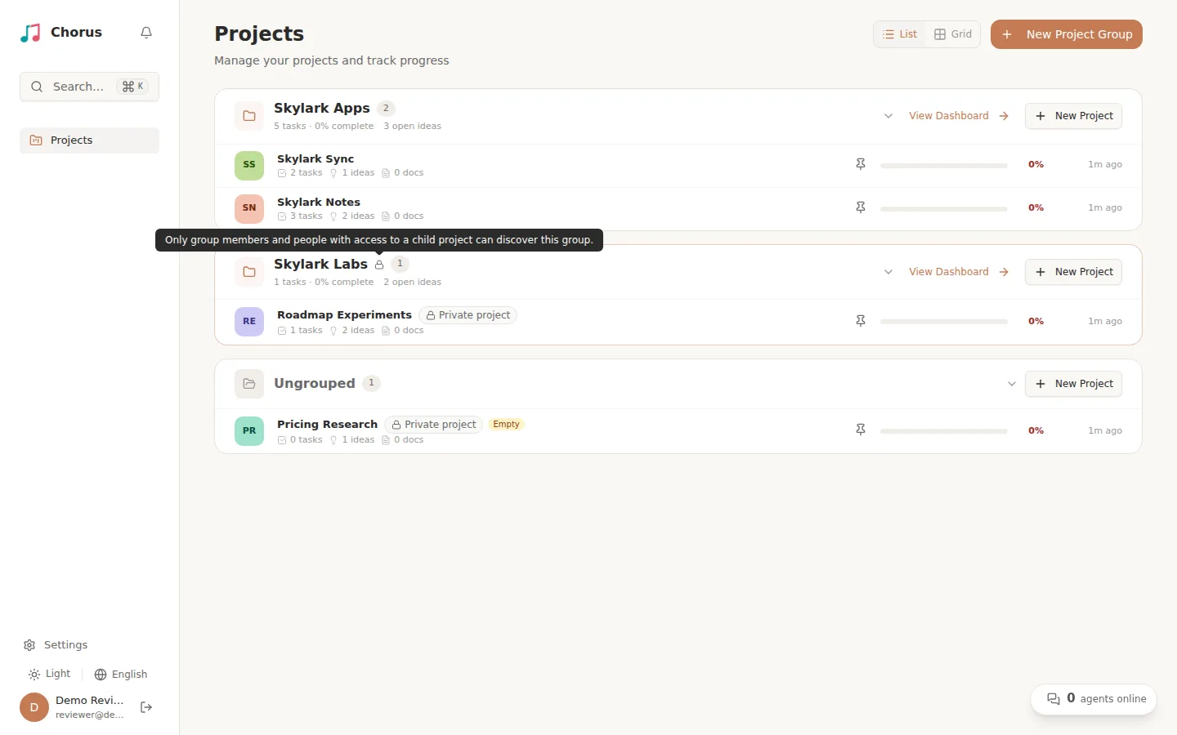Image resolution: width=1177 pixels, height=735 pixels.
Task: Open the PR avatar for Pricing Research
Action: coord(249,431)
